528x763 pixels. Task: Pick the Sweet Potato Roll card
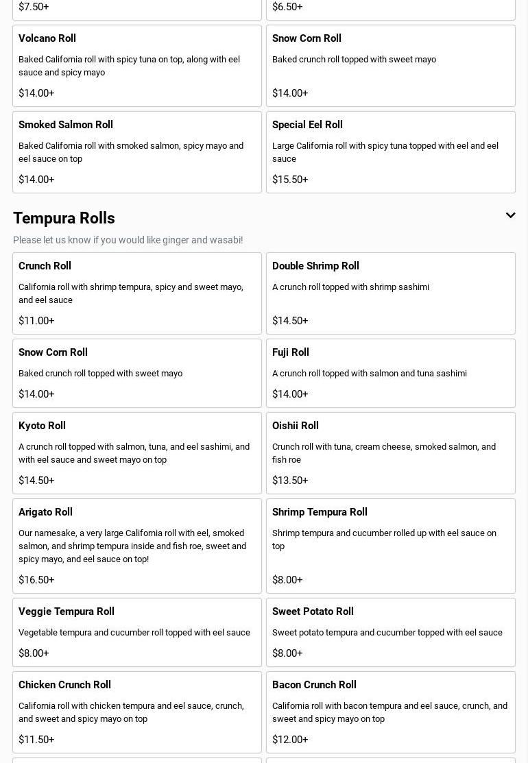pos(391,632)
